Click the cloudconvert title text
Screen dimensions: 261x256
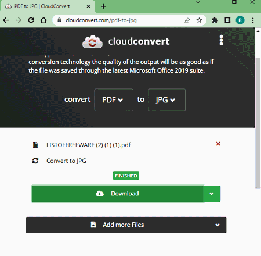[x=139, y=41]
